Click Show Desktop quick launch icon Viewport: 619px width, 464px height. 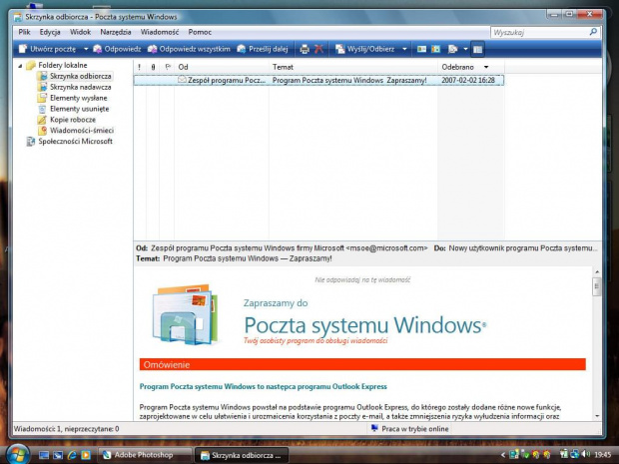[x=43, y=455]
